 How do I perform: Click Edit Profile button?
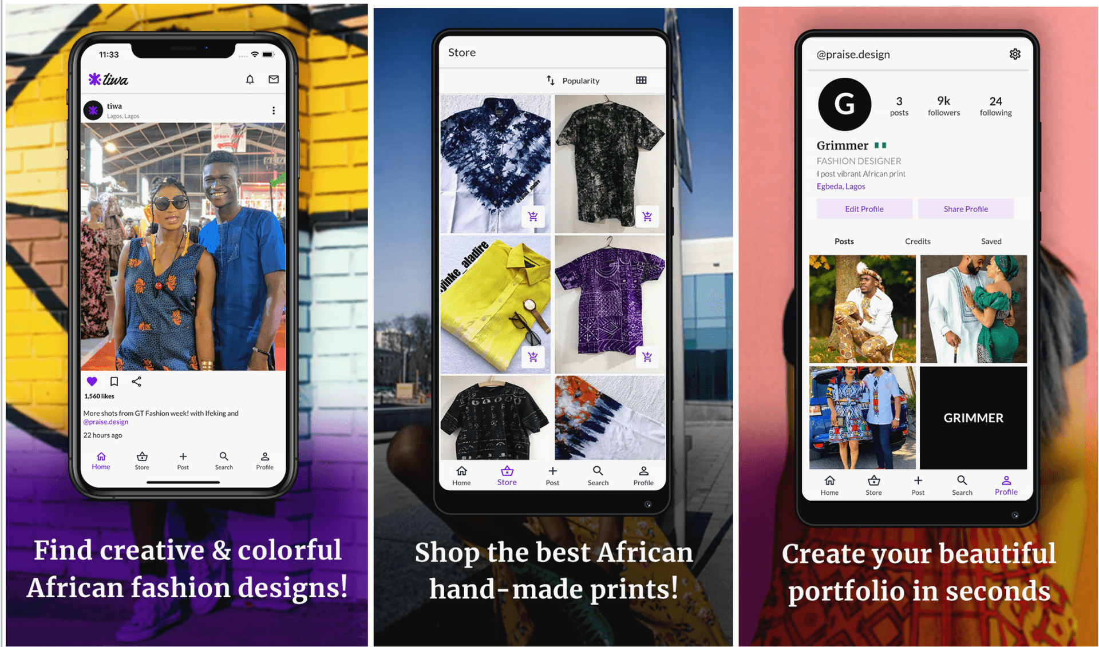[863, 209]
